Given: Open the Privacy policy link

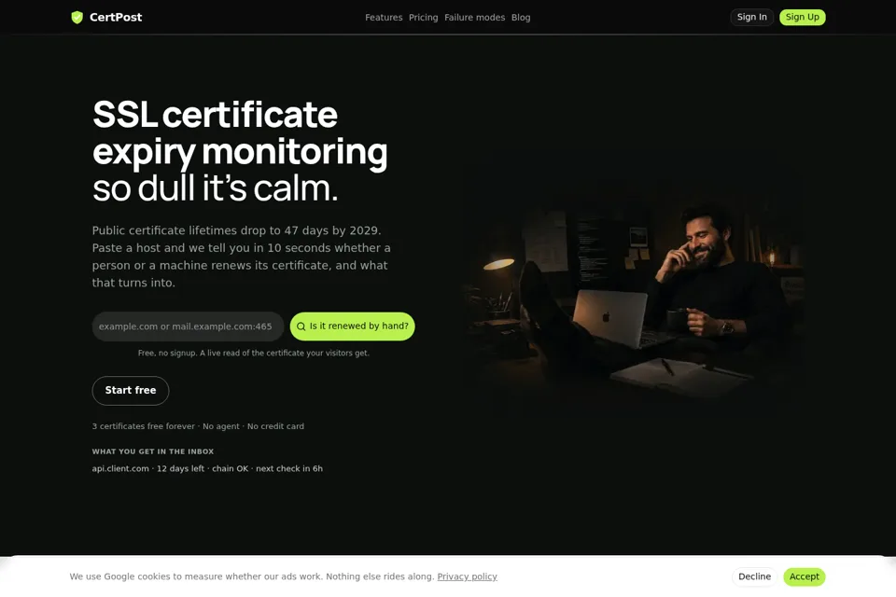Looking at the screenshot, I should (x=467, y=576).
